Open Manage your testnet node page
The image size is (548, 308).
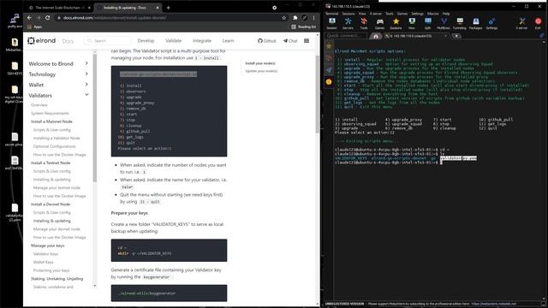(57, 187)
